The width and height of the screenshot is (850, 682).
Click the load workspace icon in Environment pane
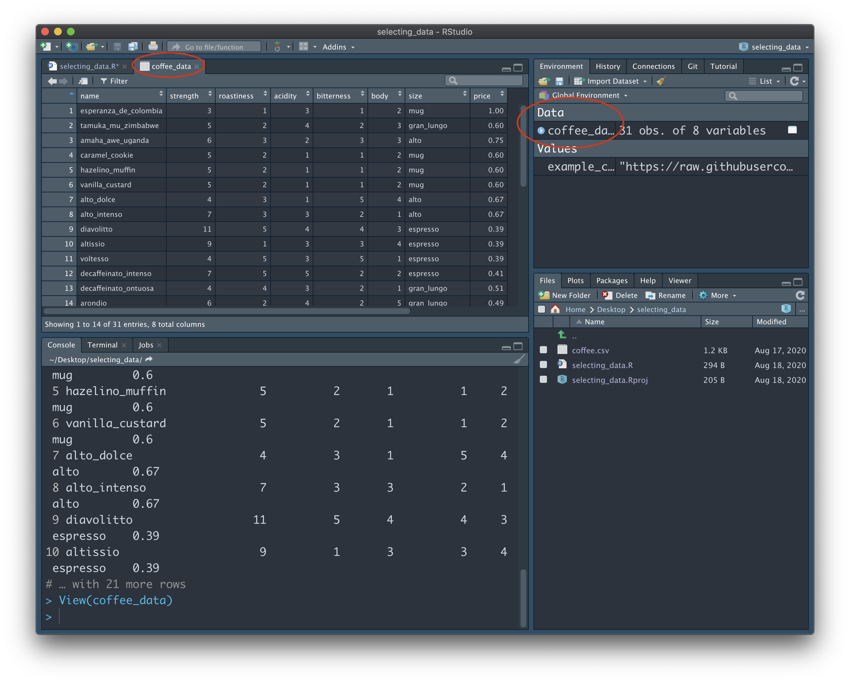pyautogui.click(x=544, y=81)
